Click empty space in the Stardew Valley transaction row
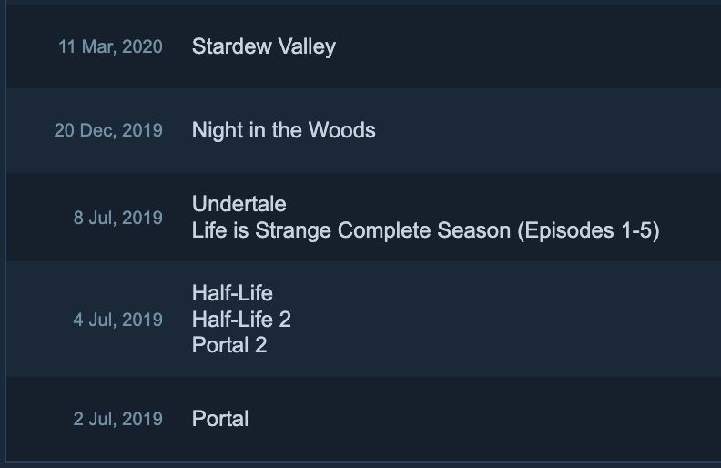This screenshot has width=721, height=468. coord(529,46)
